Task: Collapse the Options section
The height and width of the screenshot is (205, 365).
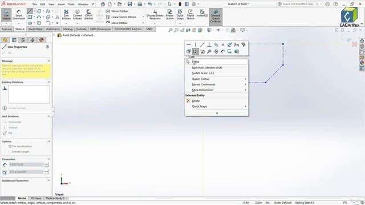Action: [x=48, y=141]
